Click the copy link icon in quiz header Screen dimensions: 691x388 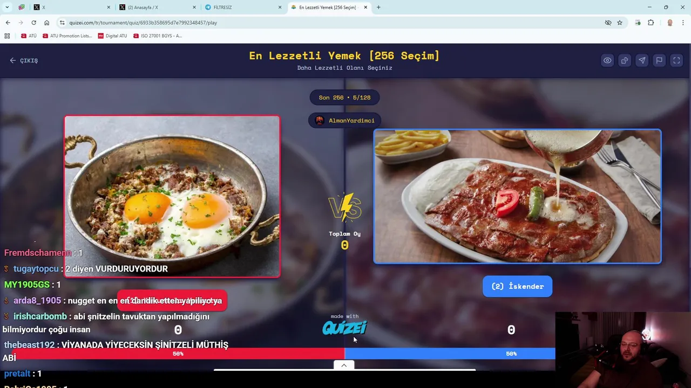click(625, 60)
